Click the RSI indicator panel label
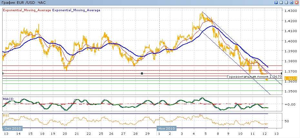Viewport: 300px width, 138px height. pos(6,115)
